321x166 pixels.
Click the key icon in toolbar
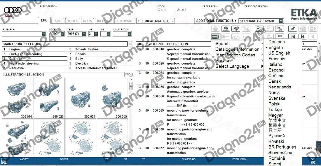coord(226,37)
